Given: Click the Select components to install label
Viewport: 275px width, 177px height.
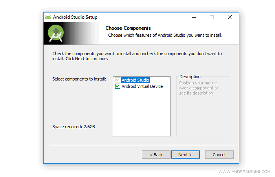Looking at the screenshot, I should 79,79.
